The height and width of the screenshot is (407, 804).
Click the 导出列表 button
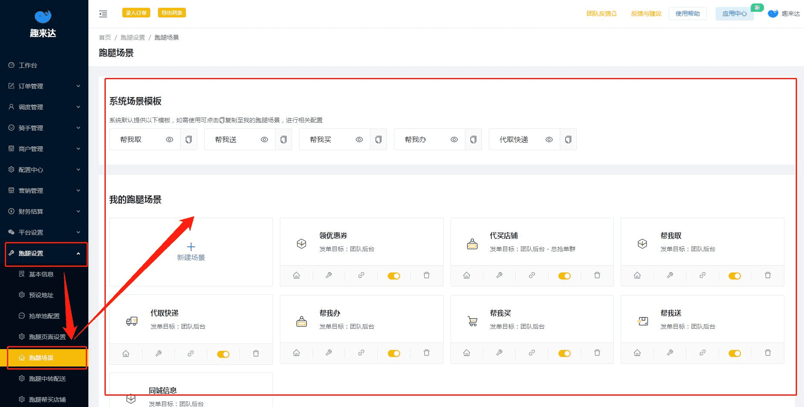pos(172,13)
